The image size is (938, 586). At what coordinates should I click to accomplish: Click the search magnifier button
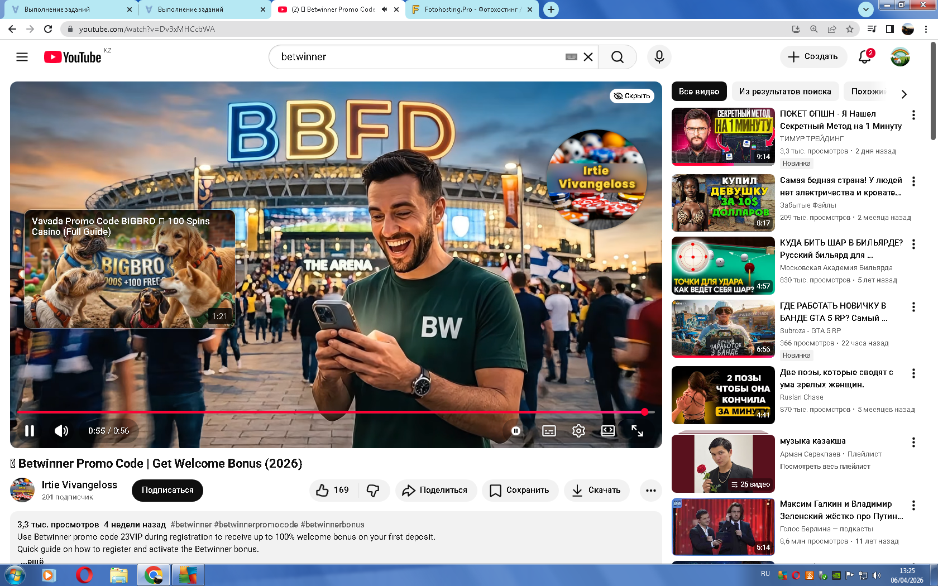point(617,57)
